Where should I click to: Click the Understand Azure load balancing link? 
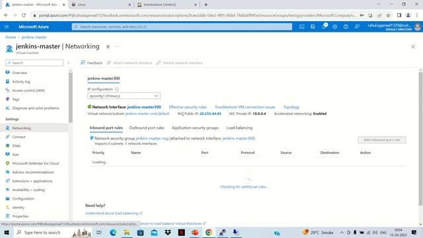tap(114, 214)
